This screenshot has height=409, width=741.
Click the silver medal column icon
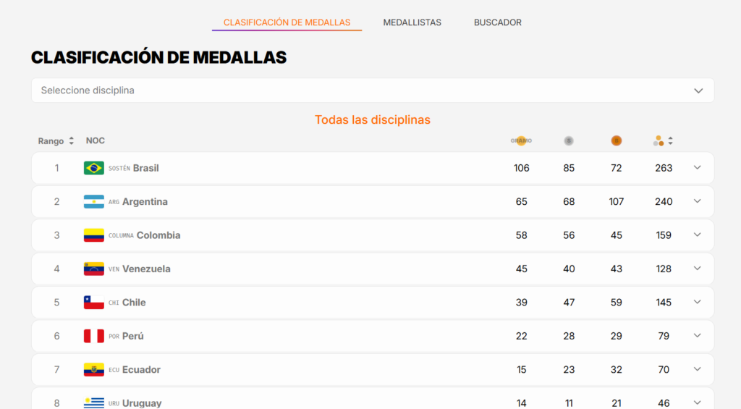[569, 141]
